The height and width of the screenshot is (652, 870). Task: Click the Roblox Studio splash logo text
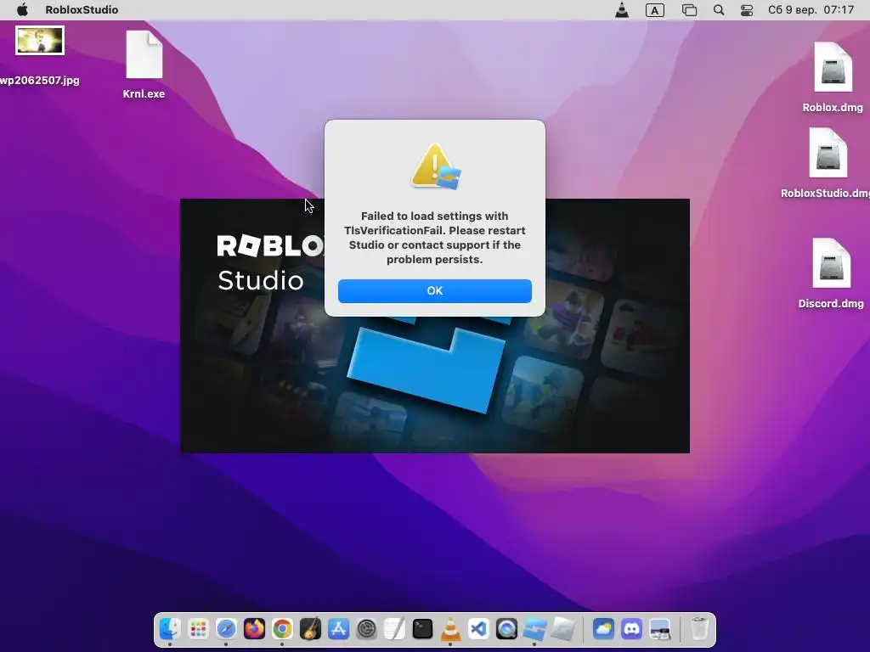269,263
